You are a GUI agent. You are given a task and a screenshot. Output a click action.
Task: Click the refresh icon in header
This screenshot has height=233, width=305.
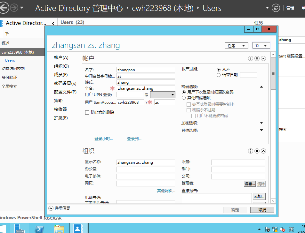coord(276,8)
